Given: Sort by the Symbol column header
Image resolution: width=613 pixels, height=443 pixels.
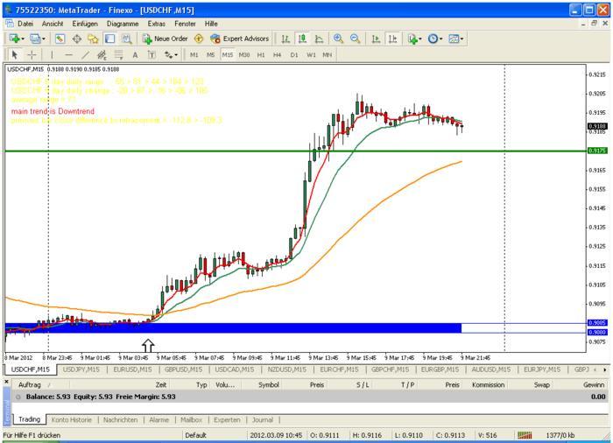Looking at the screenshot, I should pyautogui.click(x=269, y=384).
